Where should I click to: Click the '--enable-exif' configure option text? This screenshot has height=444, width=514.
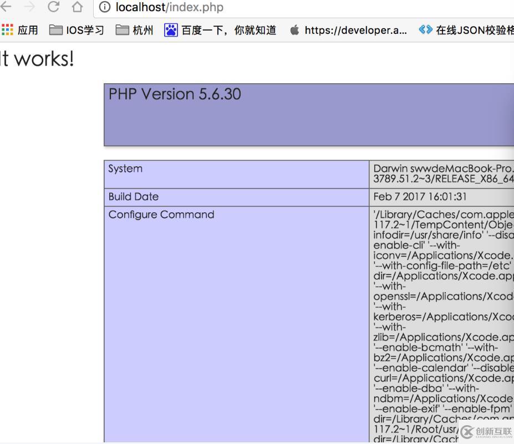click(406, 409)
